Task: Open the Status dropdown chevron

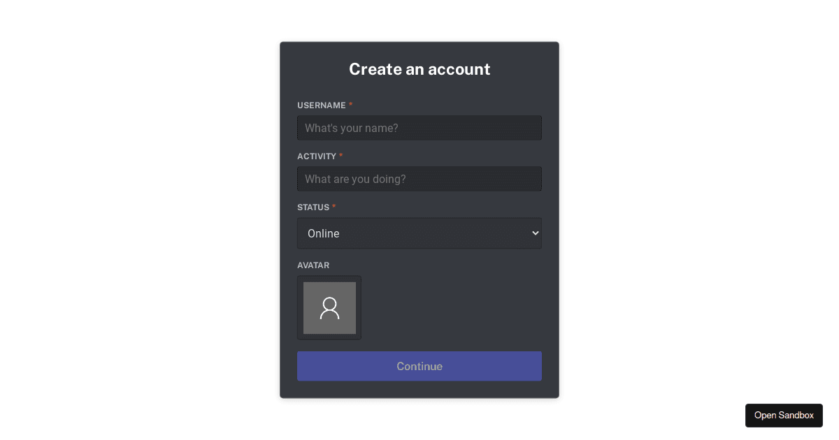Action: click(536, 233)
